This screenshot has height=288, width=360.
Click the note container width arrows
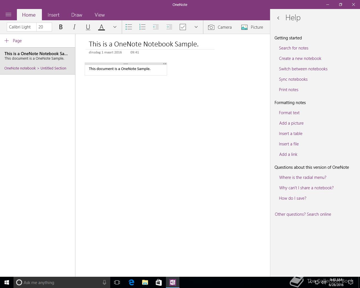[x=165, y=64]
